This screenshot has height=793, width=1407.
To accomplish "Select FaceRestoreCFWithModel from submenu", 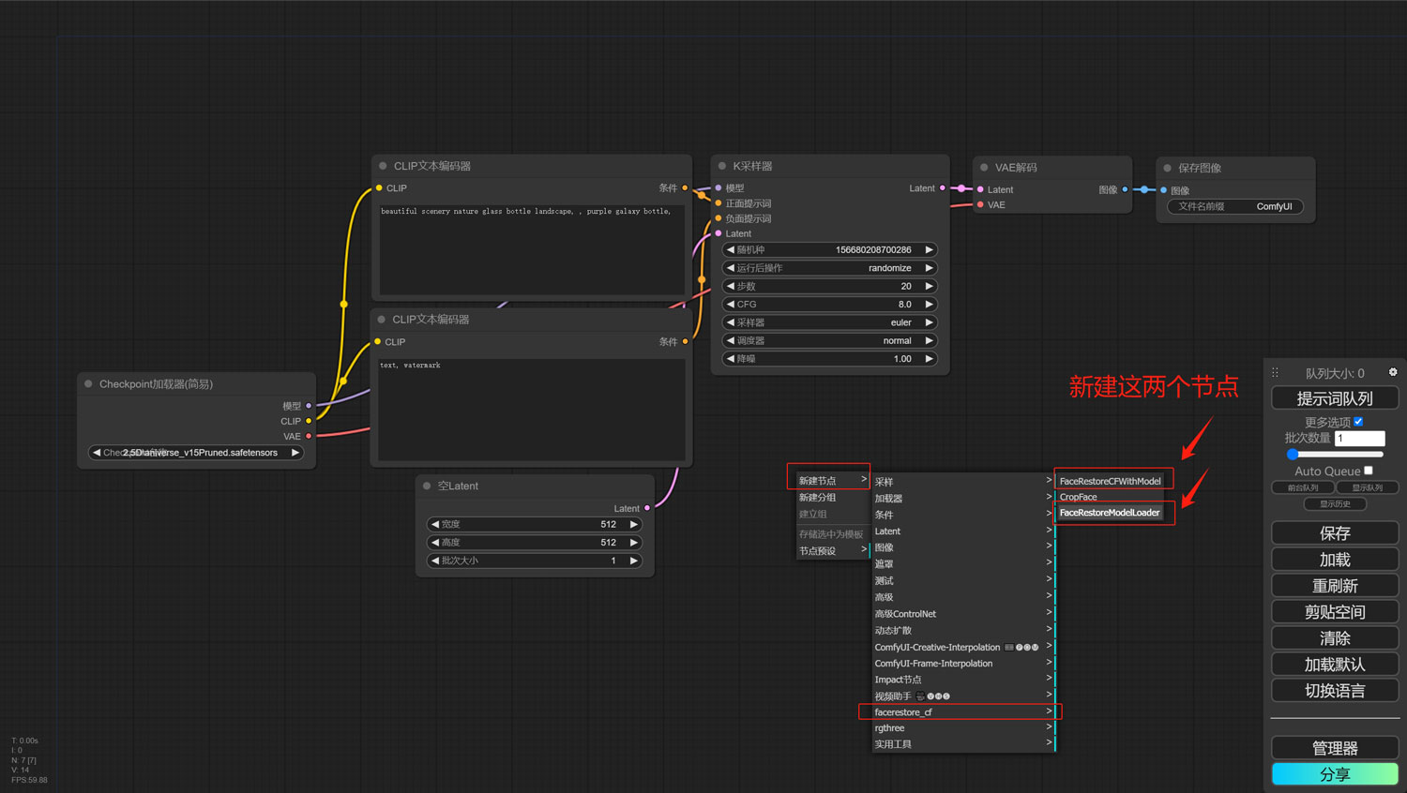I will point(1110,481).
